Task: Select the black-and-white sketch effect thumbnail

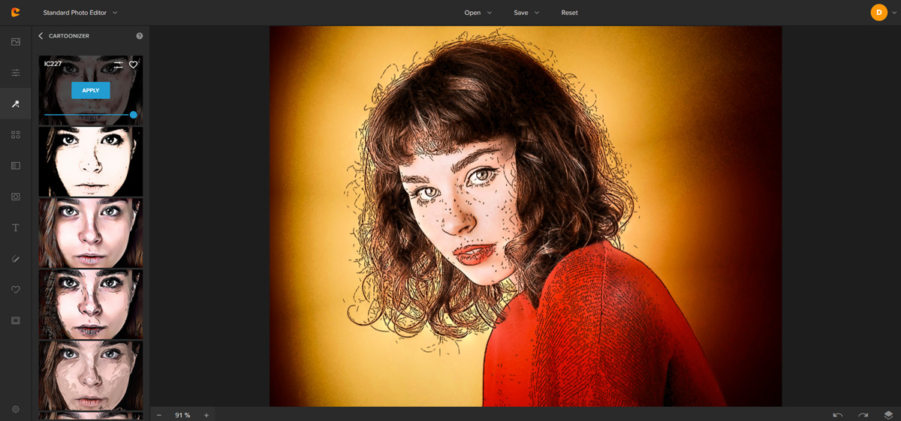Action: click(x=91, y=161)
